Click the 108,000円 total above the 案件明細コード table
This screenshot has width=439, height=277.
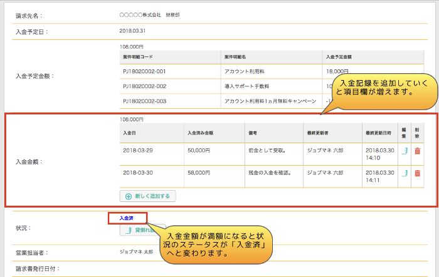point(131,47)
